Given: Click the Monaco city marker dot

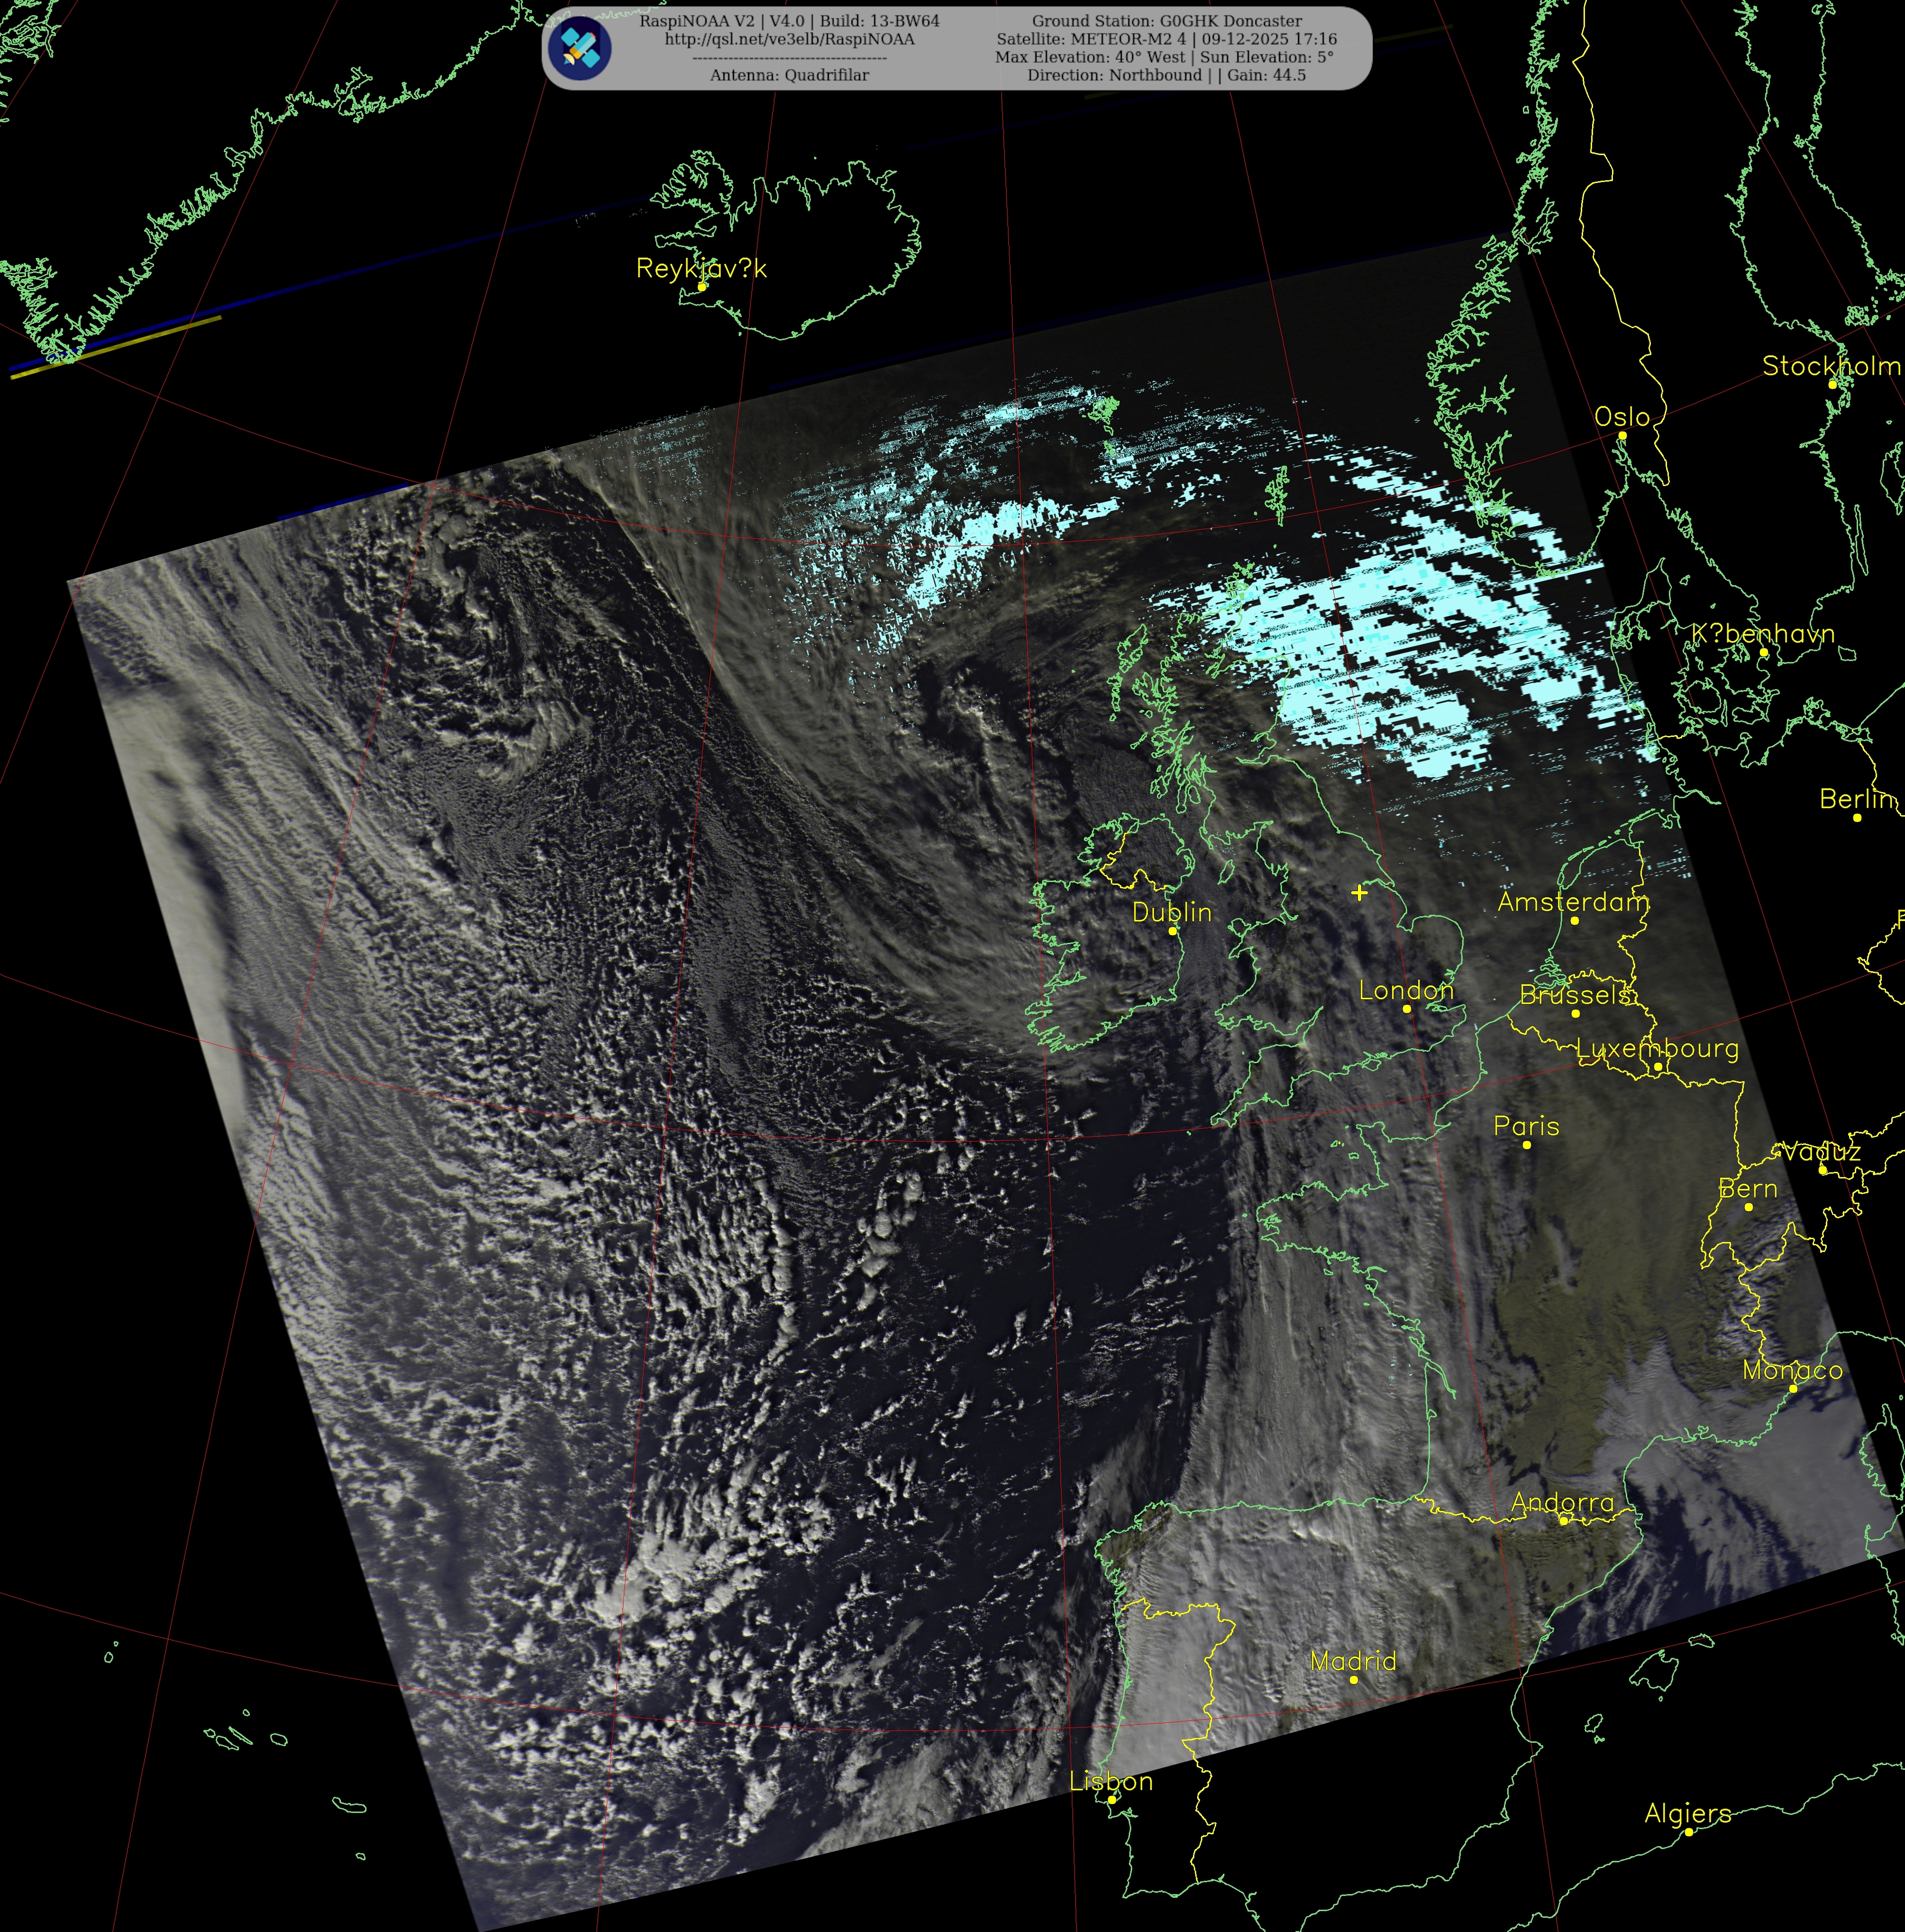Looking at the screenshot, I should tap(1793, 1388).
